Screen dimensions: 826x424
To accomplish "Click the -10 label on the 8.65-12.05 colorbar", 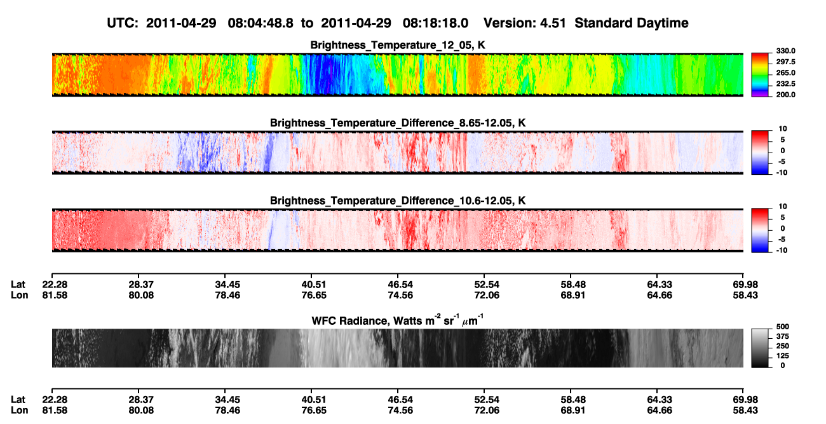I will tap(782, 172).
